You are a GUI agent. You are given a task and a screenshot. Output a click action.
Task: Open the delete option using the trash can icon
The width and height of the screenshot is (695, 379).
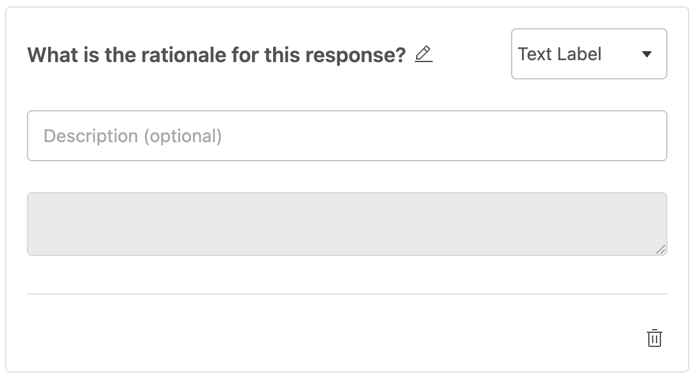[x=654, y=338]
